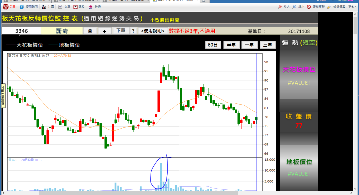The image size is (359, 195).
Task: Click the 資料更新 data refresh icon
Action: click(309, 7)
